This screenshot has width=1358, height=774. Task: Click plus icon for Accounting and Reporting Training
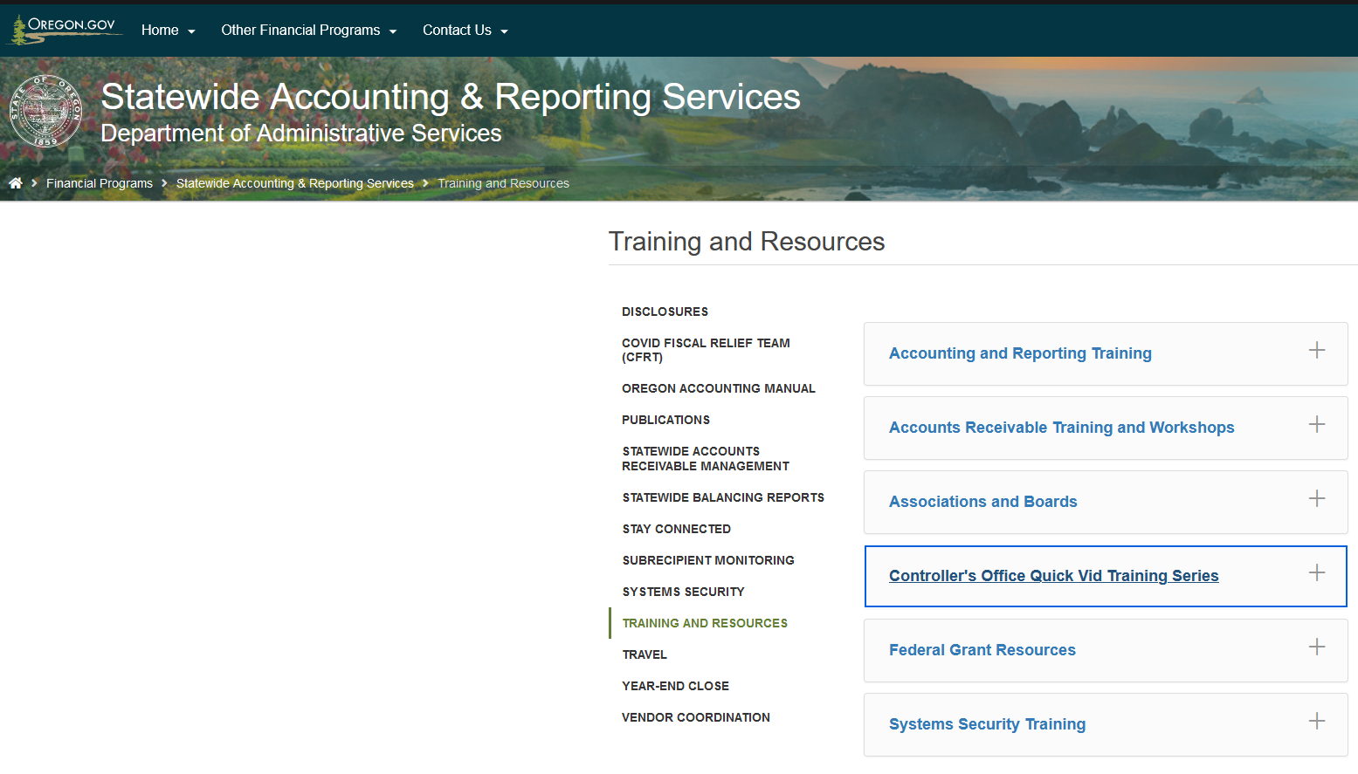tap(1316, 351)
